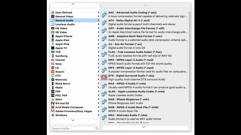Click the Apple TV icon
The height and width of the screenshot is (135, 241).
coord(53,48)
